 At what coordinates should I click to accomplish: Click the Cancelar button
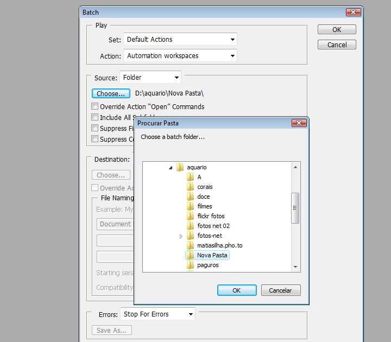click(280, 290)
